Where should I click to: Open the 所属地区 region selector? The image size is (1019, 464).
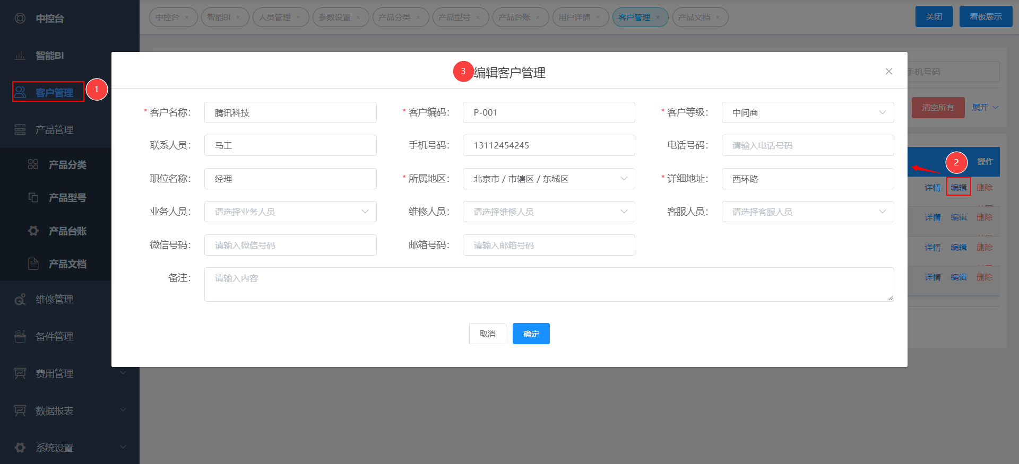click(548, 179)
